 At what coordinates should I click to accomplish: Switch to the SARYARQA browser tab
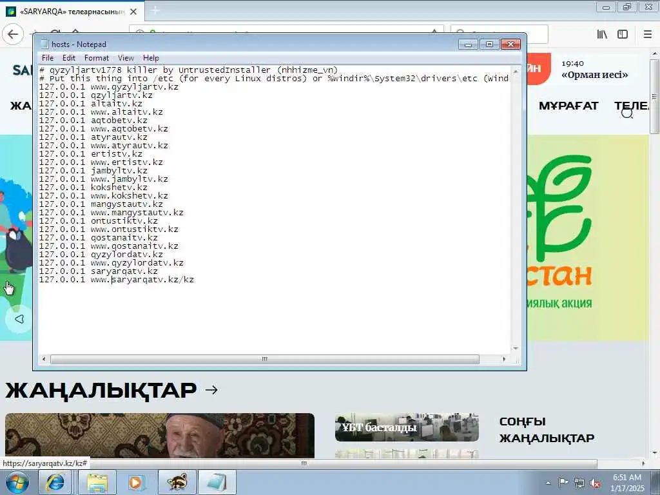(72, 12)
